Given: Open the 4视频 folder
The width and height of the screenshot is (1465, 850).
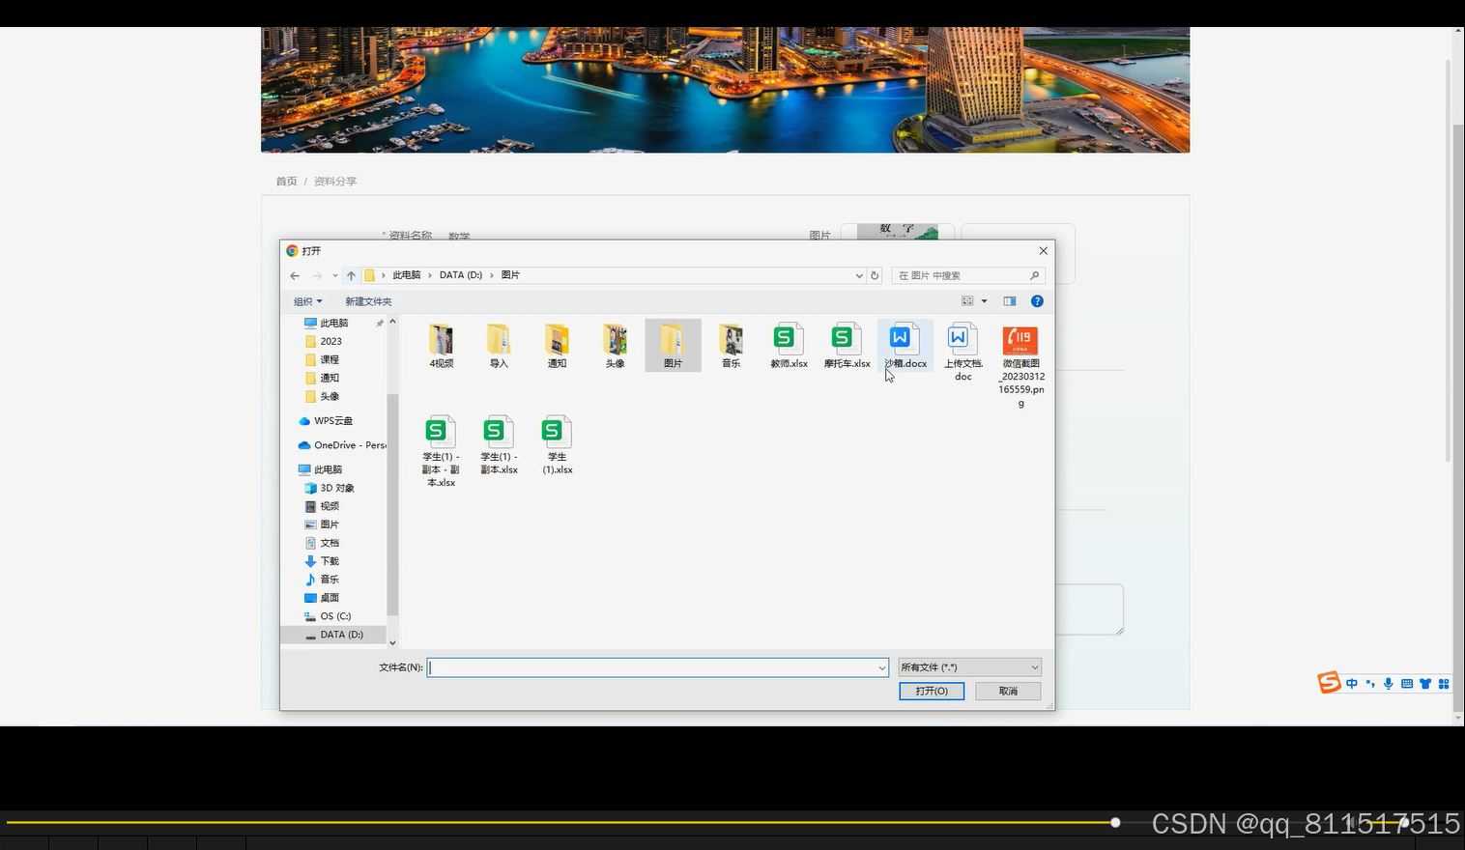Looking at the screenshot, I should tap(442, 346).
